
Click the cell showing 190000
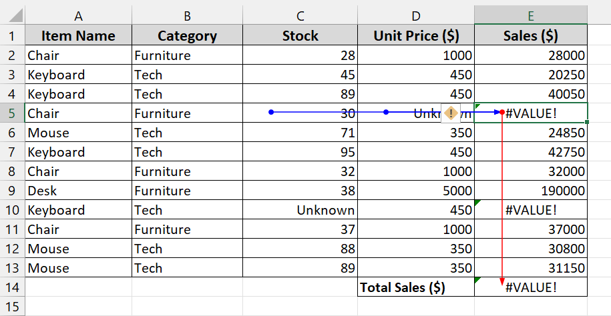point(531,191)
